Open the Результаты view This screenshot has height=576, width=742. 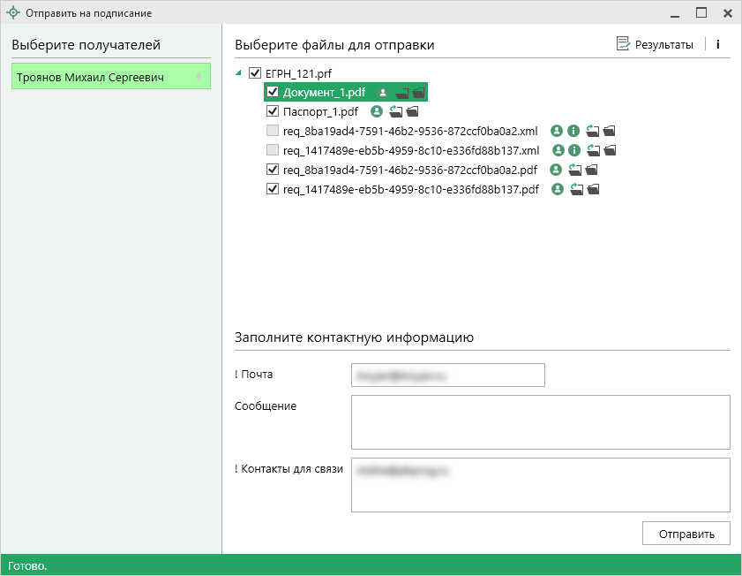point(655,45)
